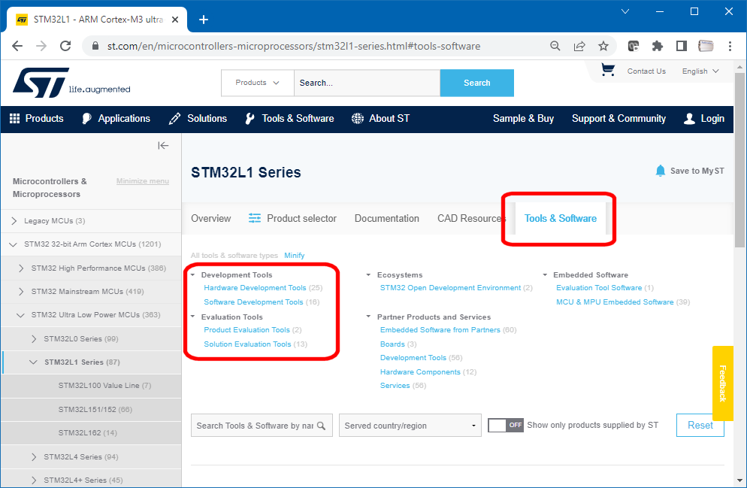Collapse sidebar with the arrow-to-bar icon
The image size is (747, 488).
(163, 145)
